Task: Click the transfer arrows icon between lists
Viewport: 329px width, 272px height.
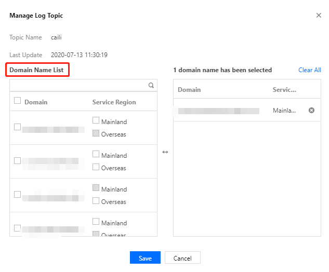Action: (x=165, y=152)
